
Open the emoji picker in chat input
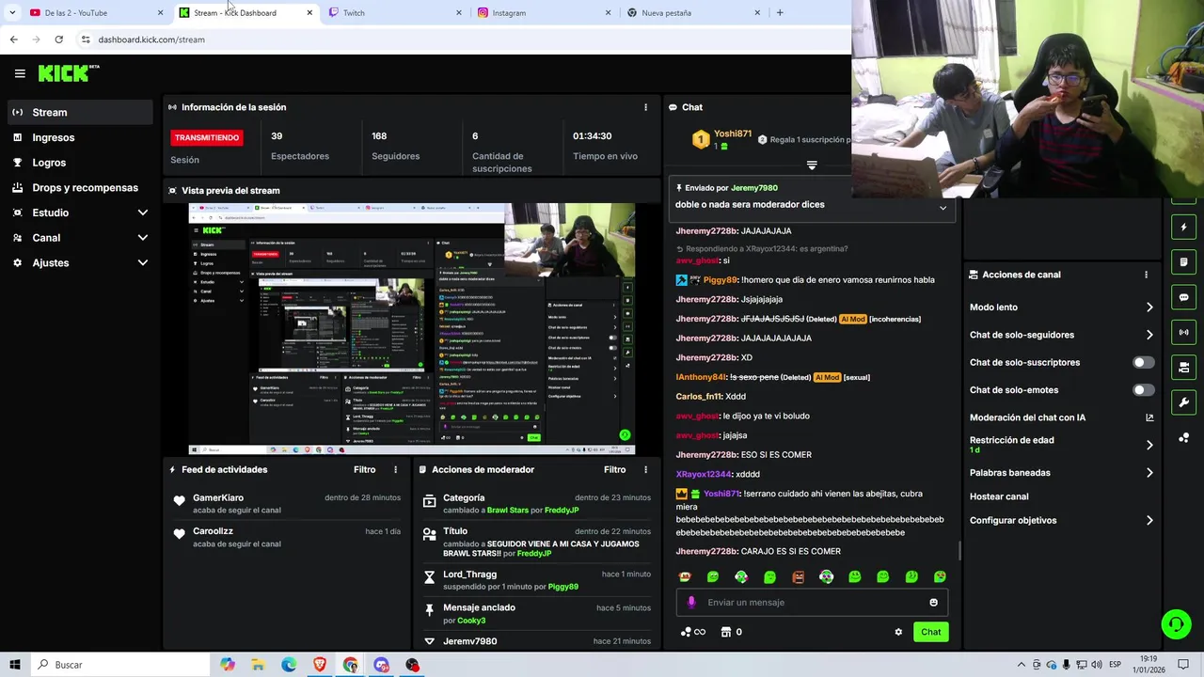pos(933,603)
